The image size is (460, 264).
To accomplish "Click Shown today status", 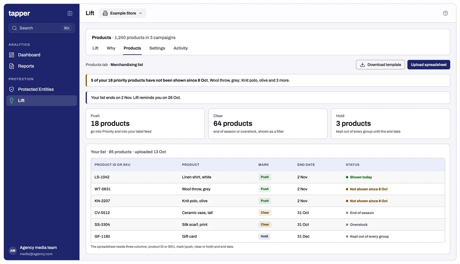I will point(359,177).
